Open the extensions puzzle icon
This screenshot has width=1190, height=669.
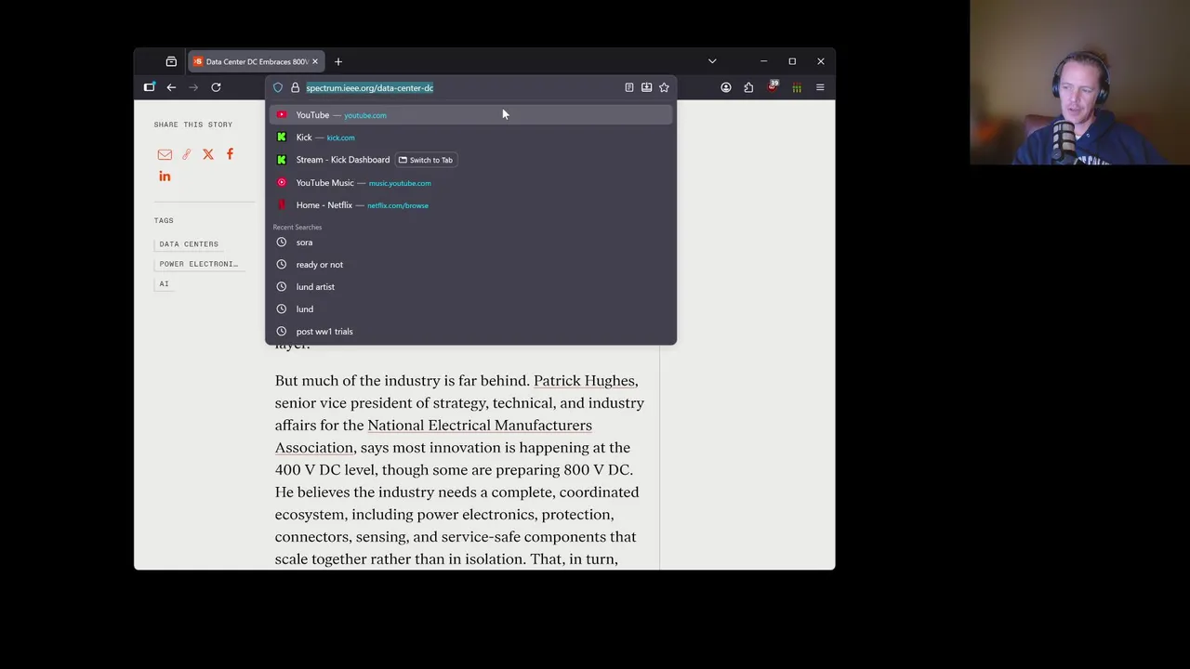tap(748, 87)
